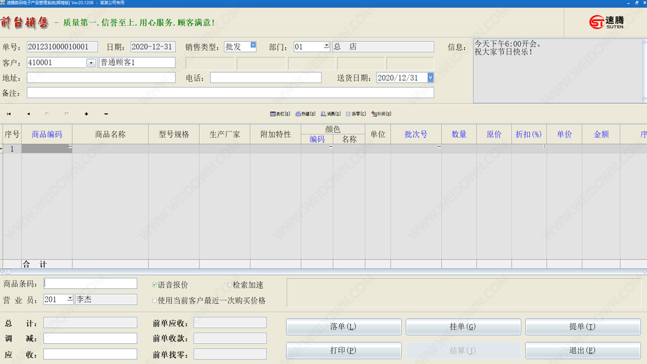Click the 折扣(%) column header
The width and height of the screenshot is (647, 364).
click(529, 134)
